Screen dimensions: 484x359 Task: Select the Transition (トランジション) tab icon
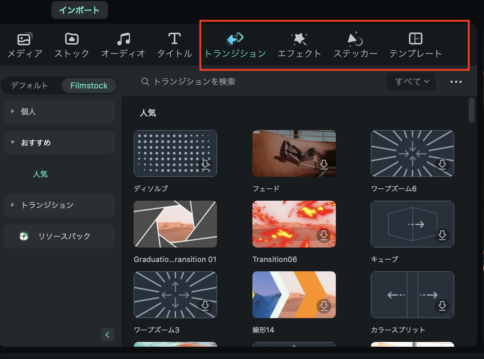(235, 38)
